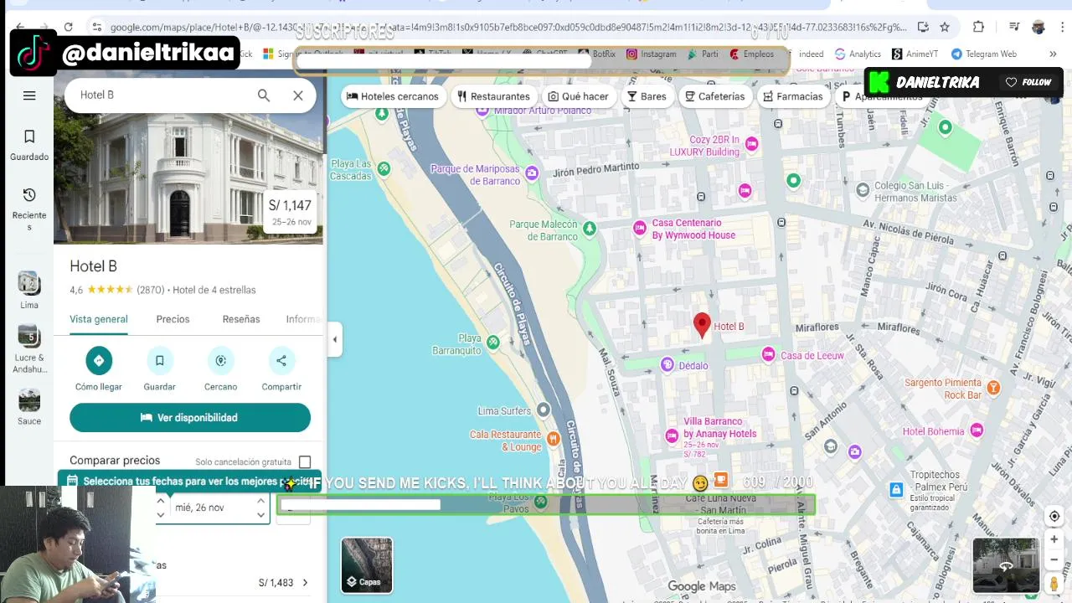Viewport: 1072px width, 603px height.
Task: Open the Lima recent item
Action: (x=29, y=291)
